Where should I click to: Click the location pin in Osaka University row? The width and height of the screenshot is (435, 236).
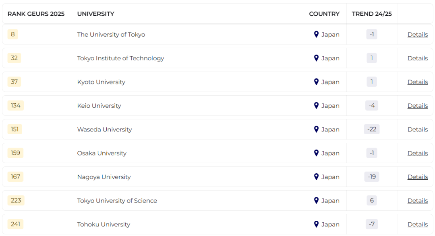point(316,153)
